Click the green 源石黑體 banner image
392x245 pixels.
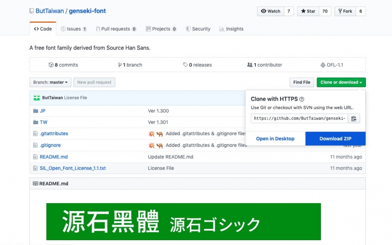click(183, 222)
